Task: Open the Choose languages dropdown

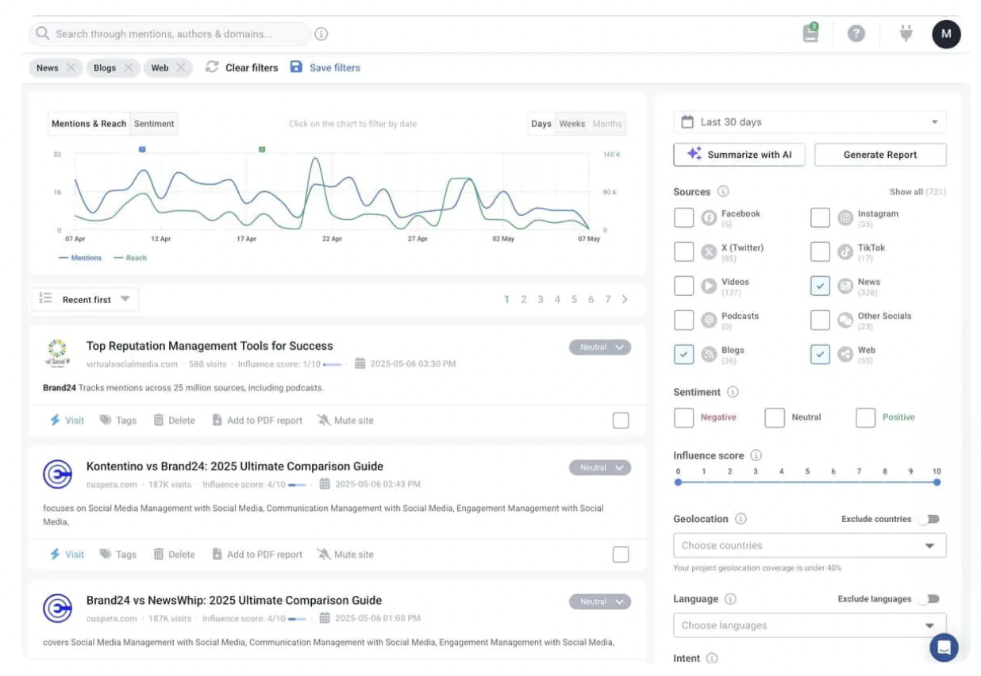Action: 810,625
